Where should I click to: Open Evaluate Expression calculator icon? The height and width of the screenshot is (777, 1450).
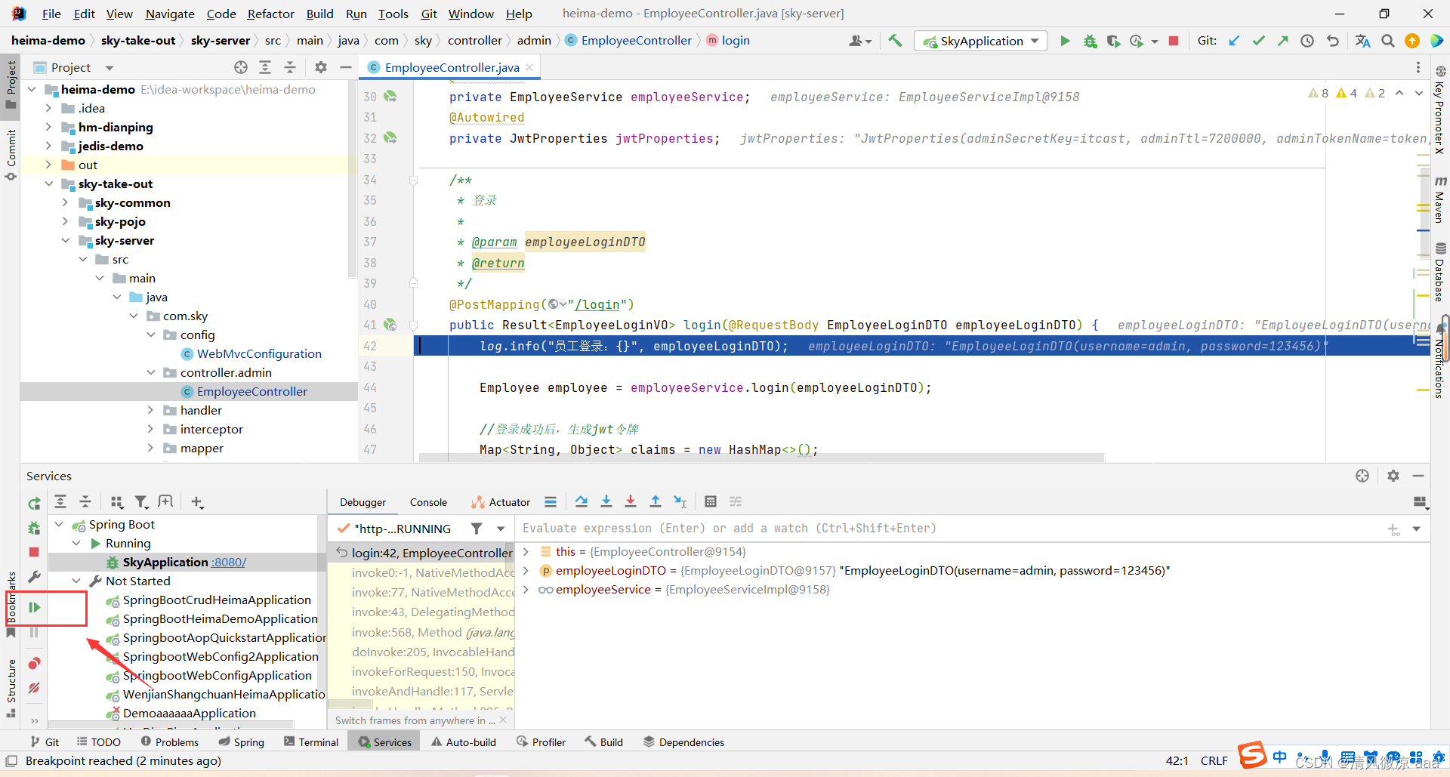pos(711,501)
